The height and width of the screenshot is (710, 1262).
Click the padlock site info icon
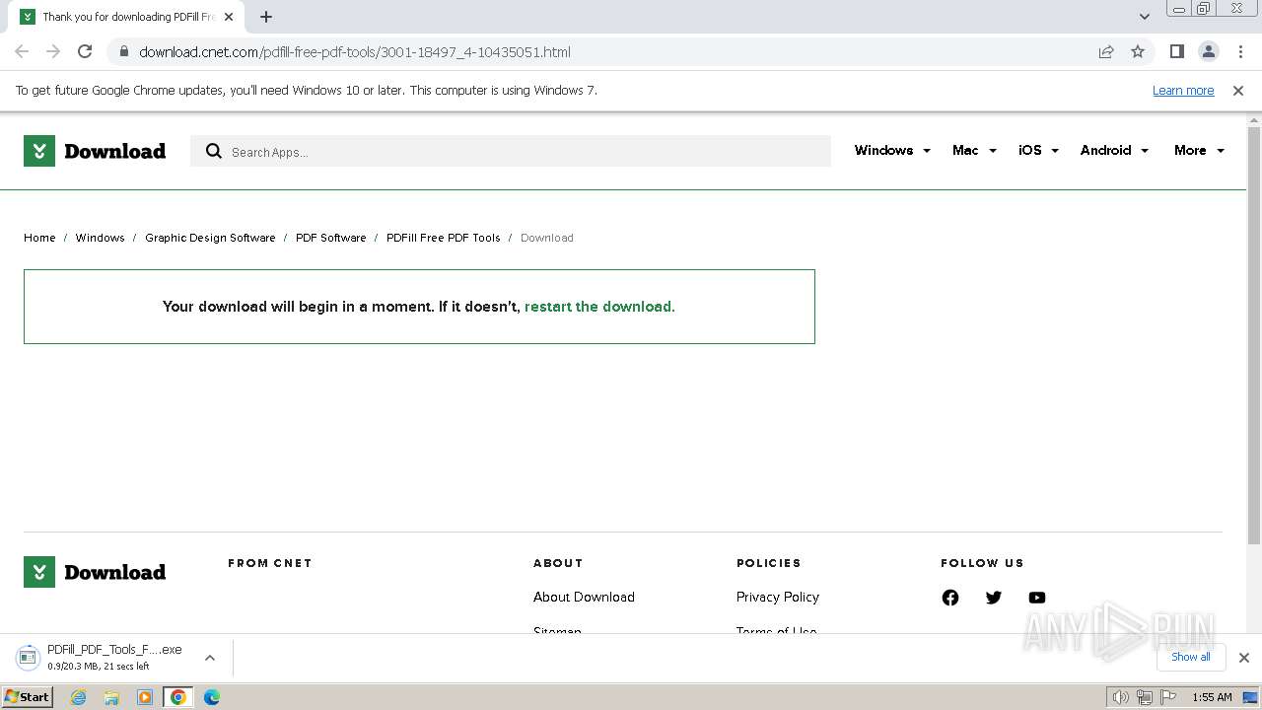pos(123,52)
